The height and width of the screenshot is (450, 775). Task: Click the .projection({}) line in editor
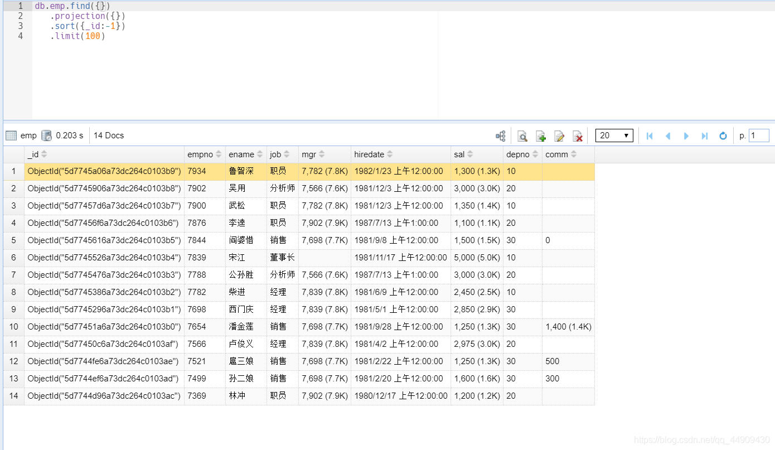pyautogui.click(x=88, y=16)
